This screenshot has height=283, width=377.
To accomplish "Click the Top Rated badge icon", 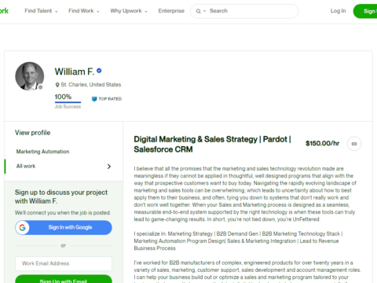I will coord(94,99).
